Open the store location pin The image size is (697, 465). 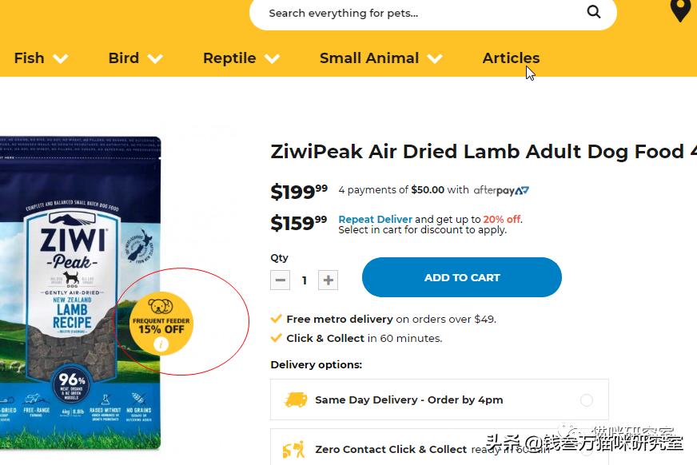pos(679,10)
